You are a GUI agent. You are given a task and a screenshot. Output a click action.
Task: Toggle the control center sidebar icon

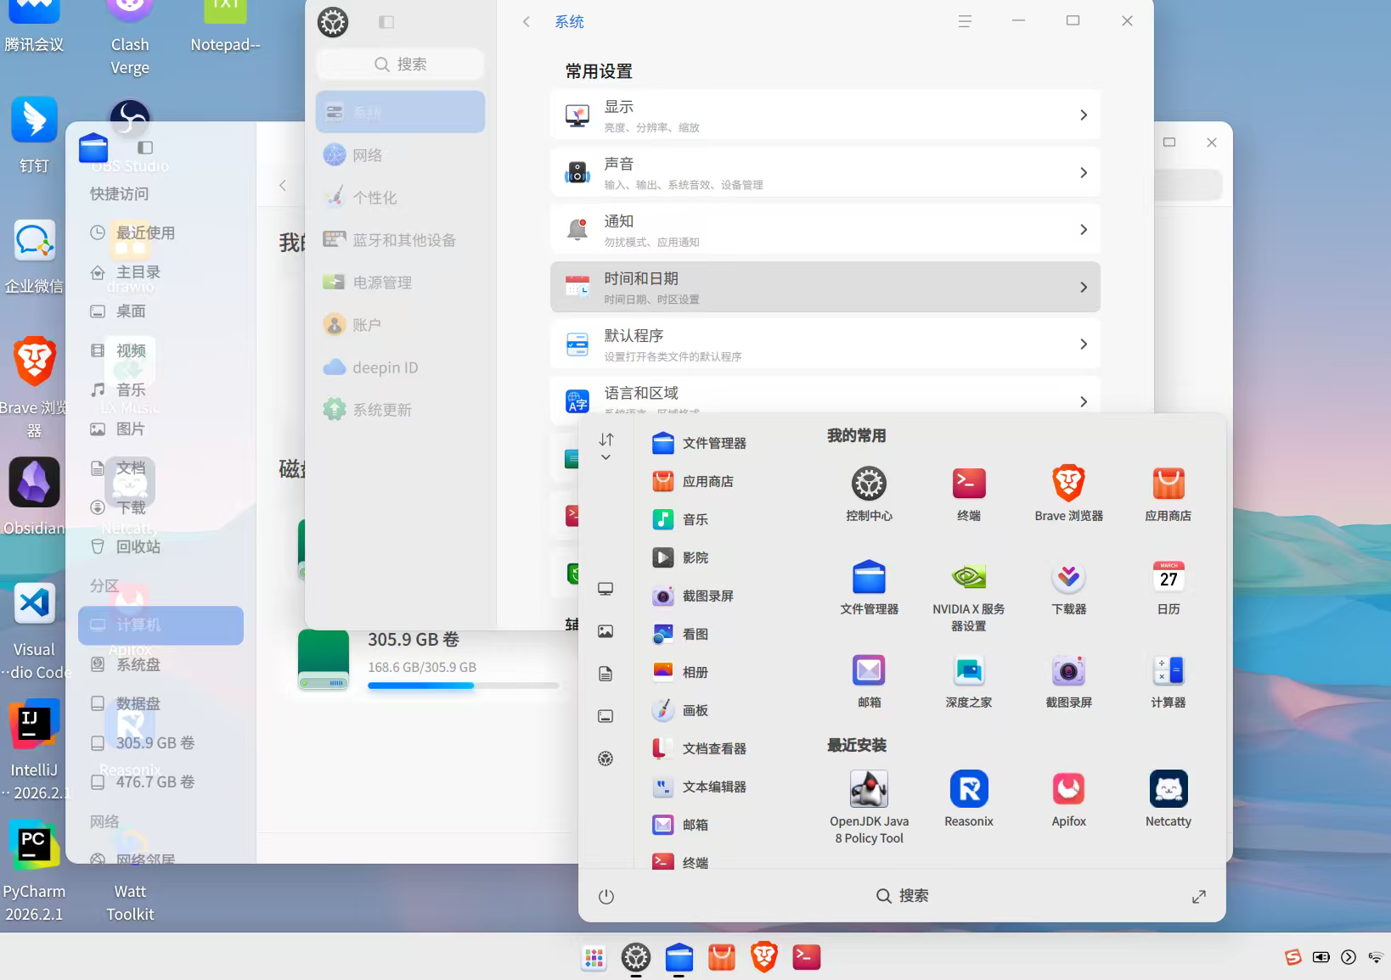click(386, 22)
